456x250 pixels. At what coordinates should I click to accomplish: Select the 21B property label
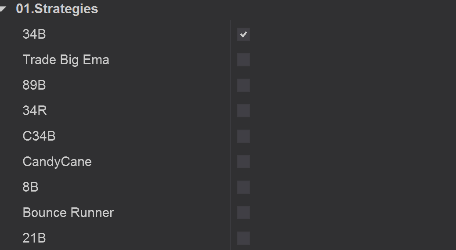[x=34, y=238]
